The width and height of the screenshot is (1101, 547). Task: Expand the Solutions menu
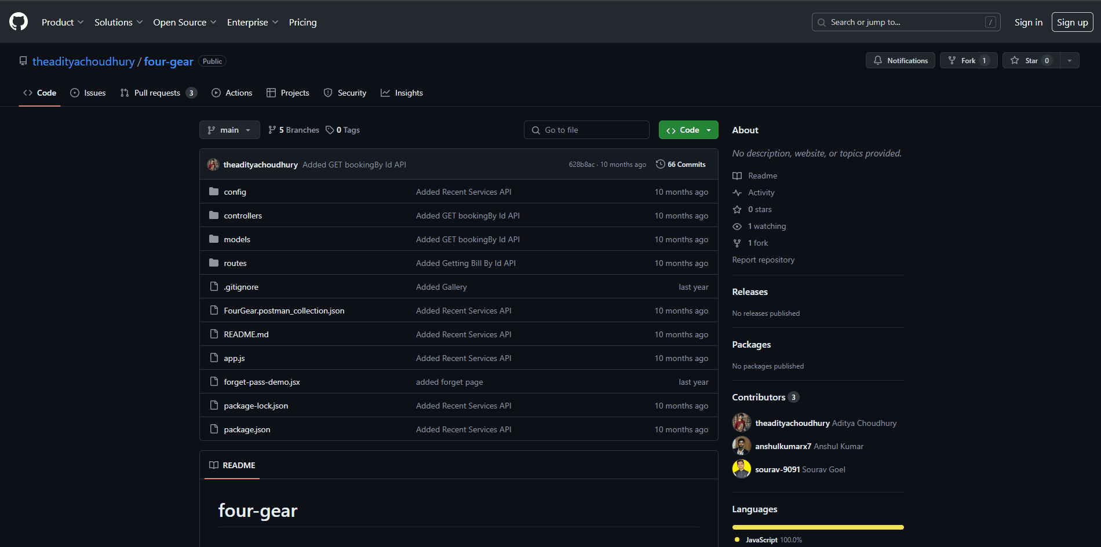[118, 22]
